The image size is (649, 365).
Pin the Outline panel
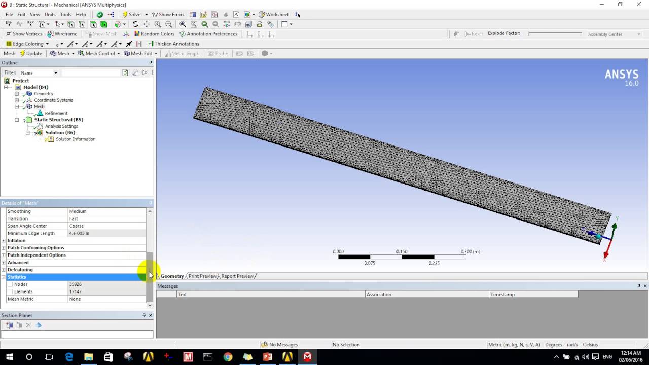pyautogui.click(x=150, y=63)
